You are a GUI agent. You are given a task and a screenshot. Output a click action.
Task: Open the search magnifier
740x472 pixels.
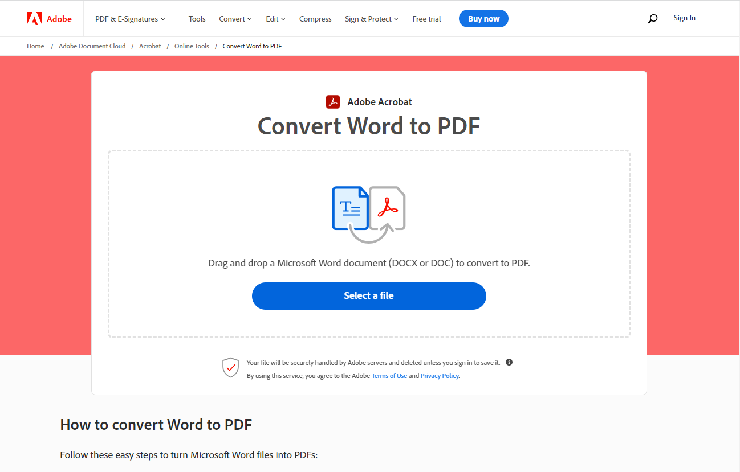pos(652,18)
